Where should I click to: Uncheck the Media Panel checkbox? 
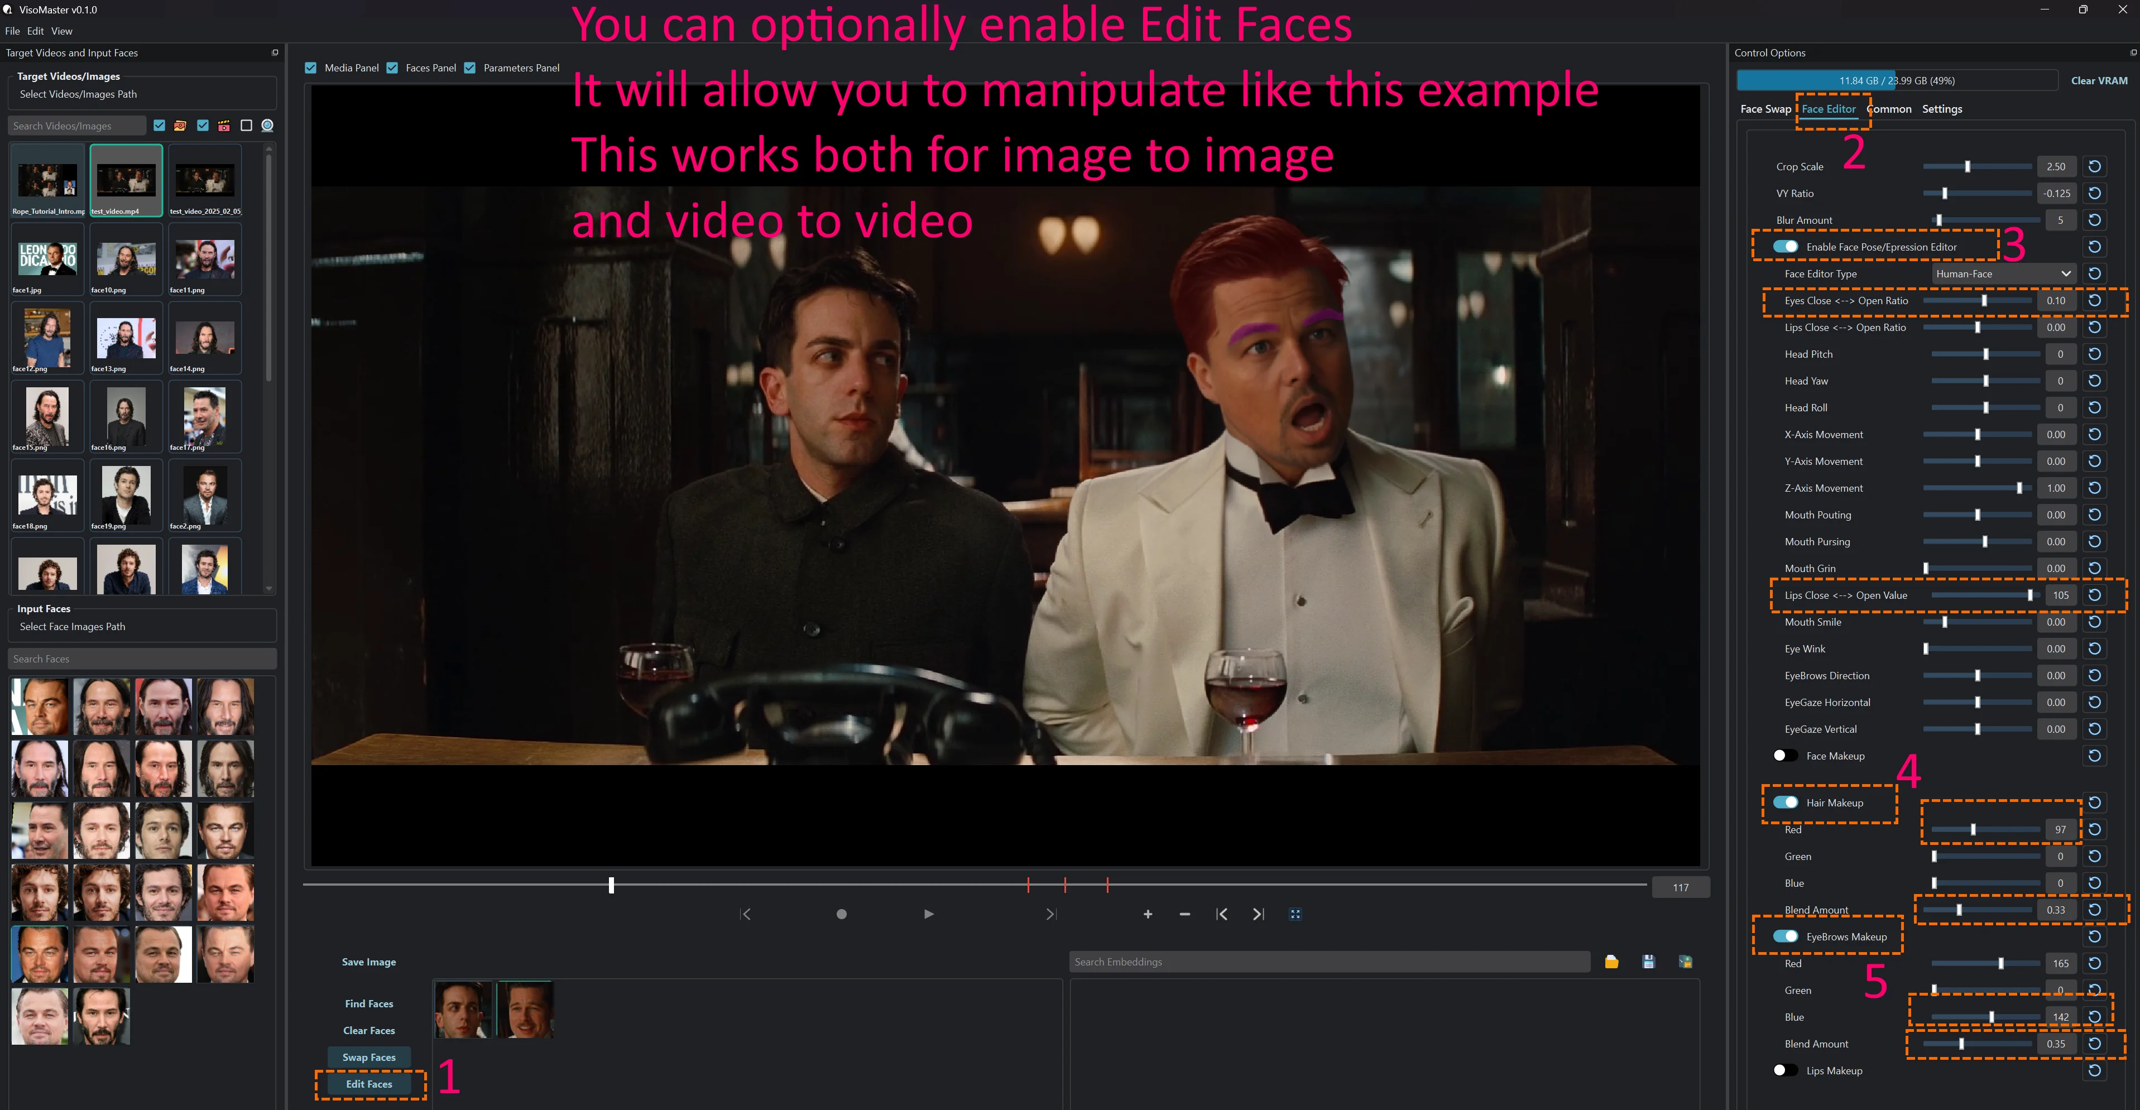tap(311, 68)
